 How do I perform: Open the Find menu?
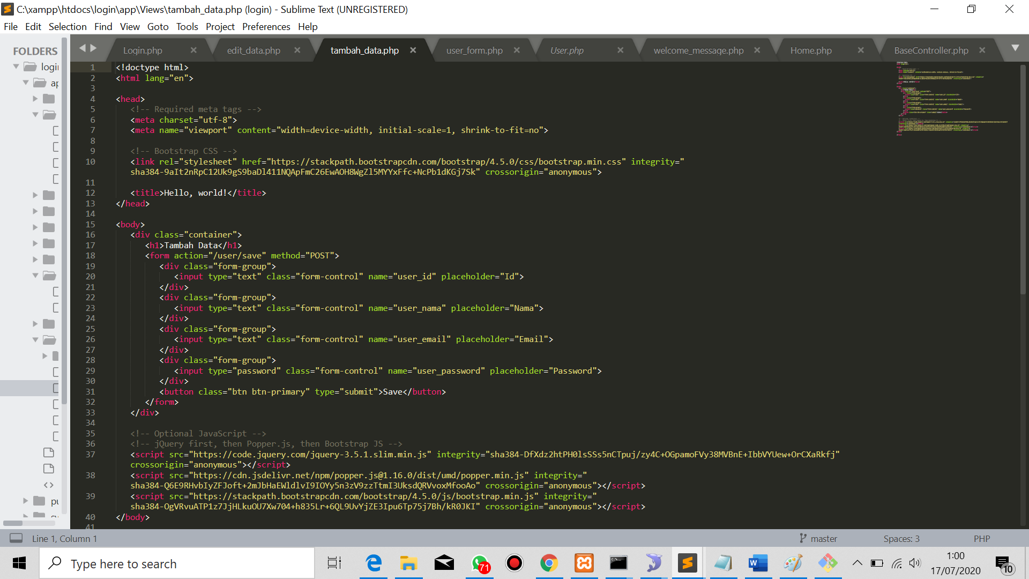(x=103, y=27)
